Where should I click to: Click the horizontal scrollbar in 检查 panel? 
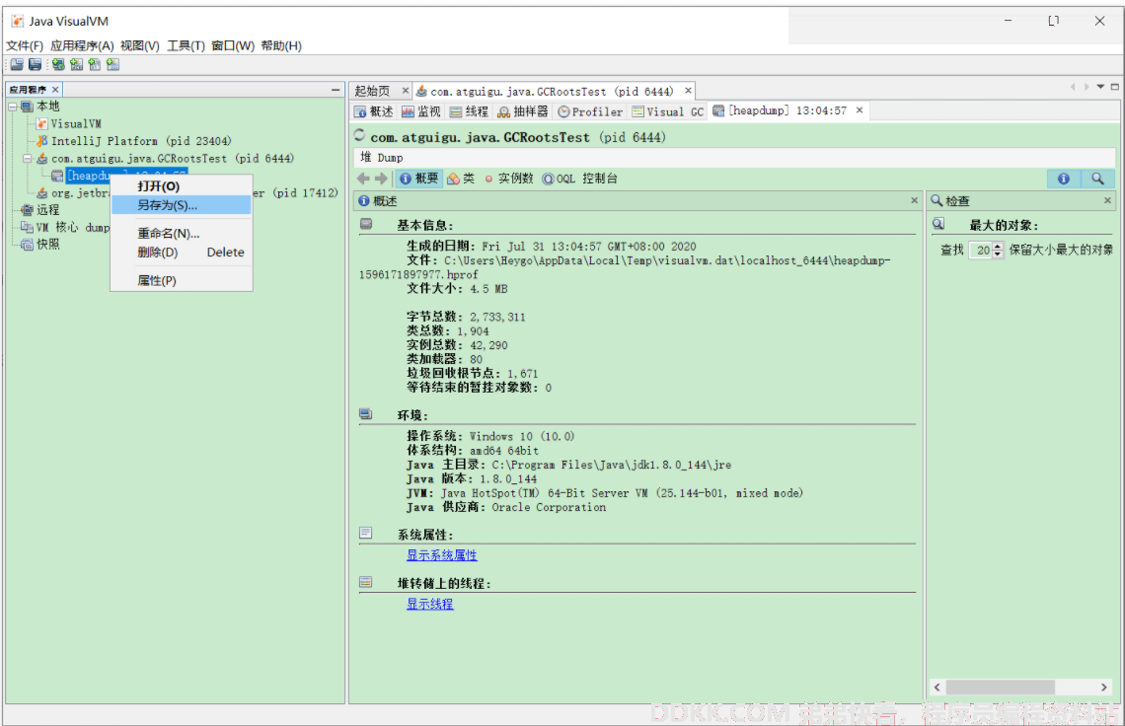pyautogui.click(x=1000, y=688)
